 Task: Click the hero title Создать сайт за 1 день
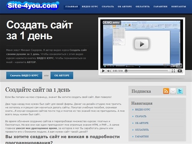[40, 30]
